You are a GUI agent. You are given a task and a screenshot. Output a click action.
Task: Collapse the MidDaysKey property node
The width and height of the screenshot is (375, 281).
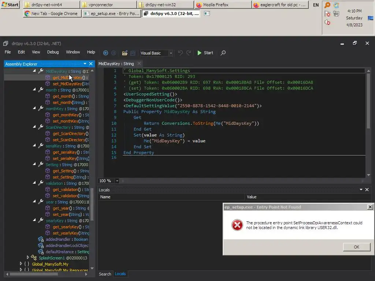[34, 71]
